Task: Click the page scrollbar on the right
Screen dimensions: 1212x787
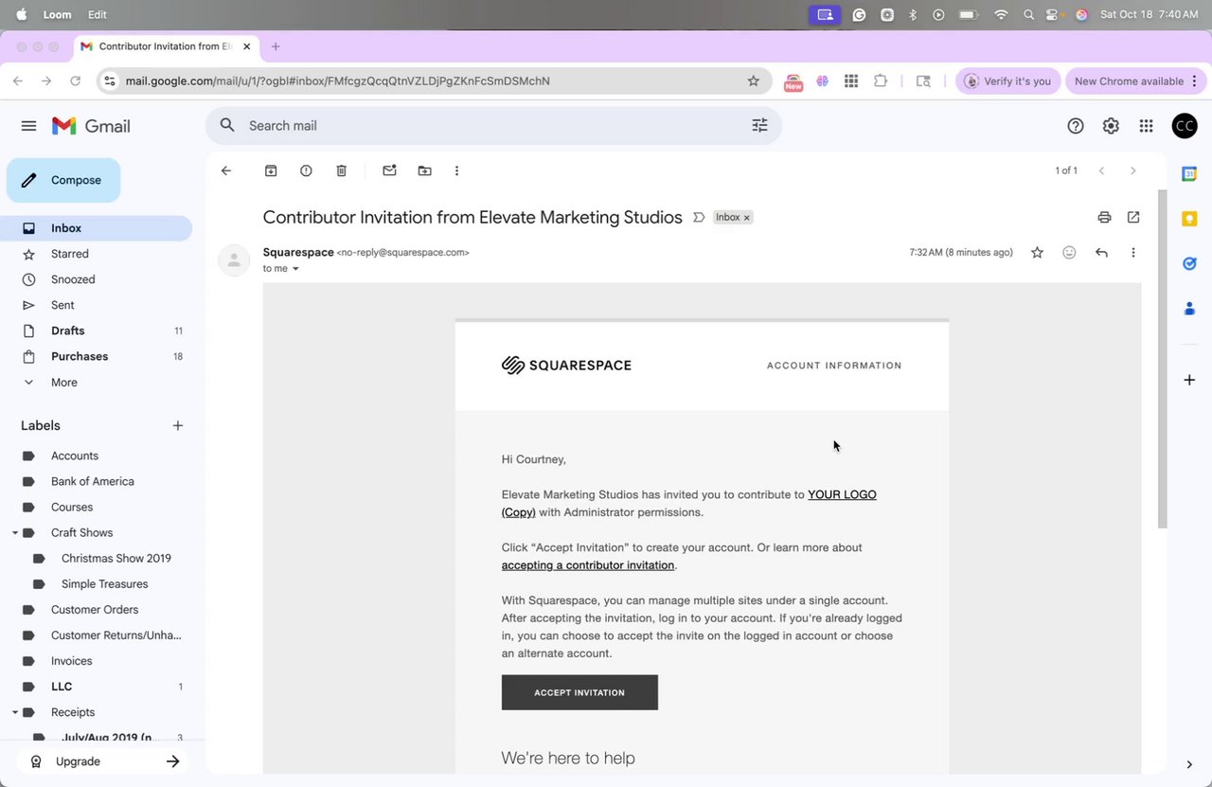Action: pos(1163,360)
